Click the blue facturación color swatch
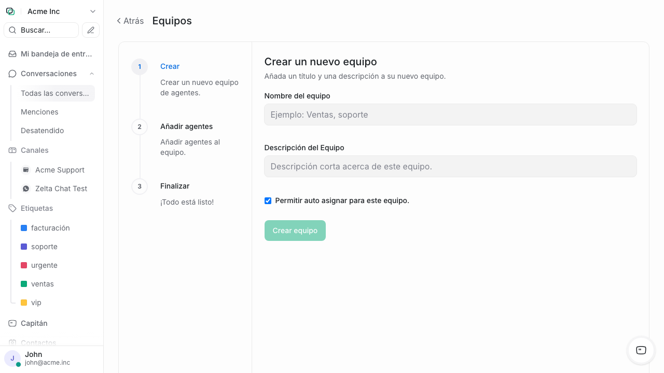This screenshot has height=373, width=664. coord(23,227)
